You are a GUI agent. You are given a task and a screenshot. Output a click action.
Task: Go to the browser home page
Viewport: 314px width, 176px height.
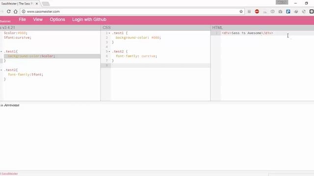click(16, 11)
